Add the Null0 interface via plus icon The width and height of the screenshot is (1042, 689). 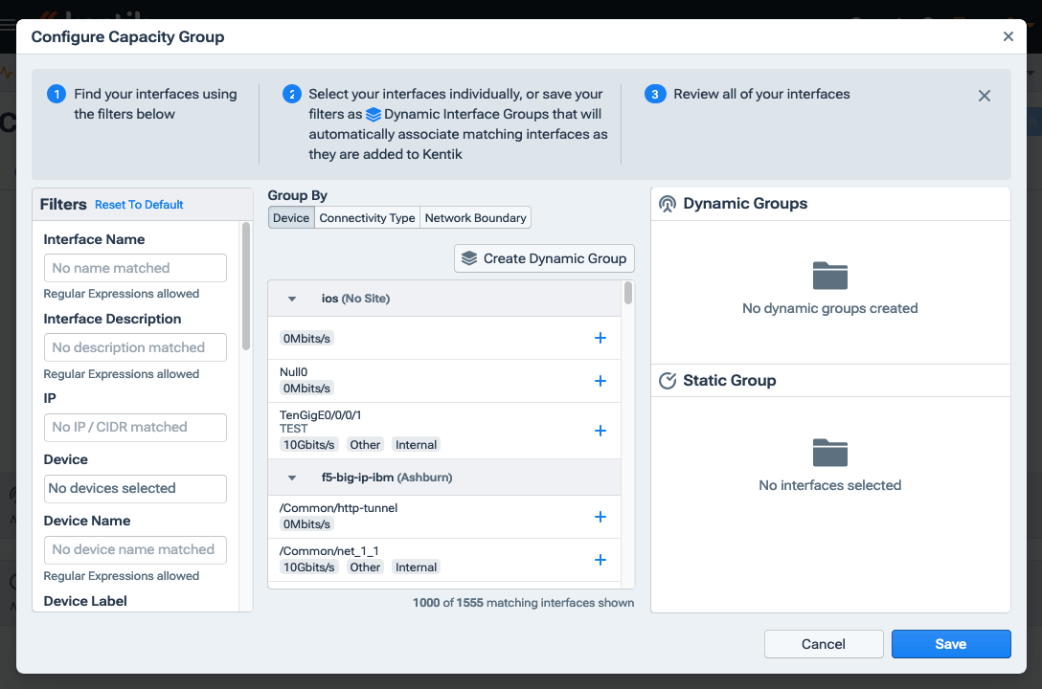point(600,380)
